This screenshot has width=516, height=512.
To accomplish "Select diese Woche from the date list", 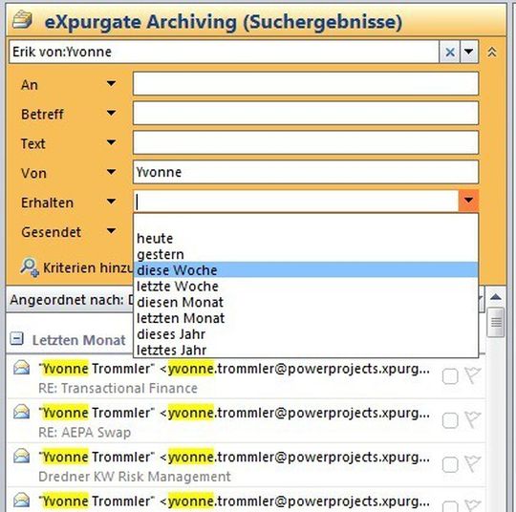I will (306, 270).
